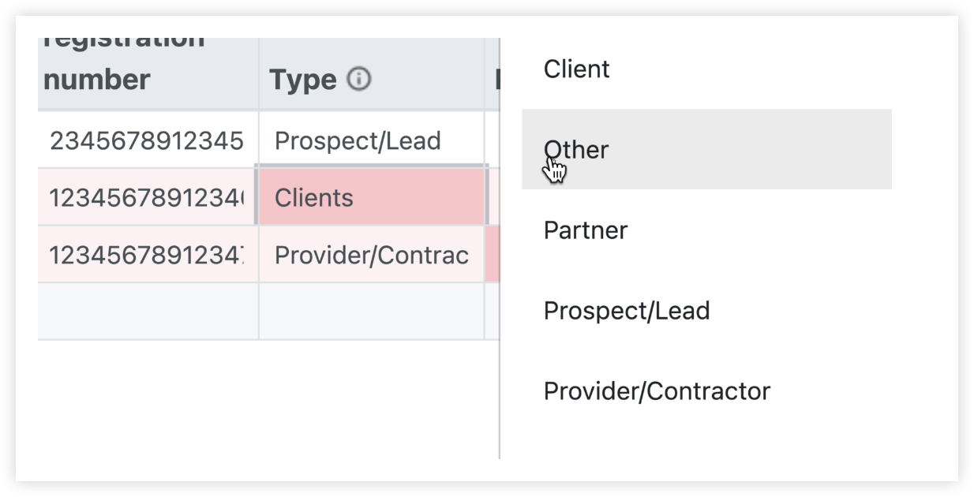Click the partially hidden column header after Type
Image resolution: width=974 pixels, height=497 pixels.
pos(493,73)
